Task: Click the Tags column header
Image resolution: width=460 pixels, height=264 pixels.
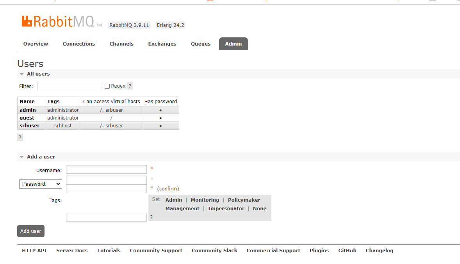Action: 63,101
